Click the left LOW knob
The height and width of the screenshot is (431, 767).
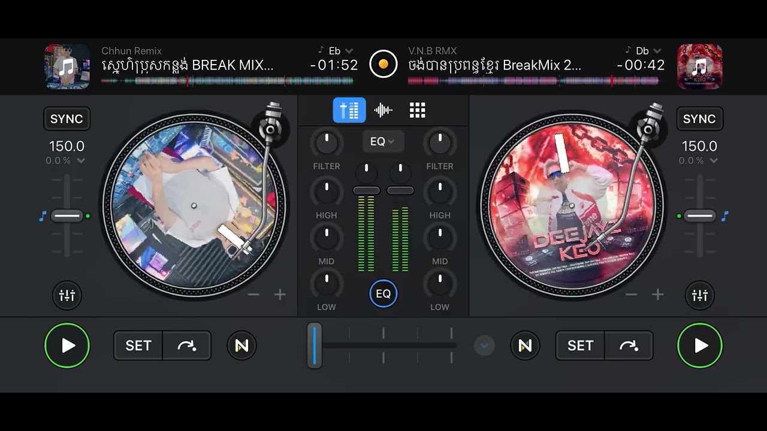coord(327,284)
